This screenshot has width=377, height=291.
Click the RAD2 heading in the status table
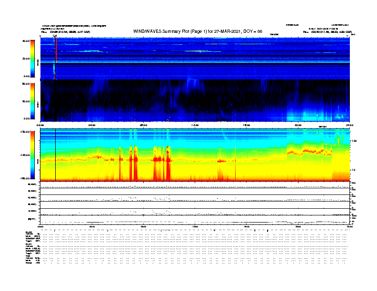[x=29, y=232]
